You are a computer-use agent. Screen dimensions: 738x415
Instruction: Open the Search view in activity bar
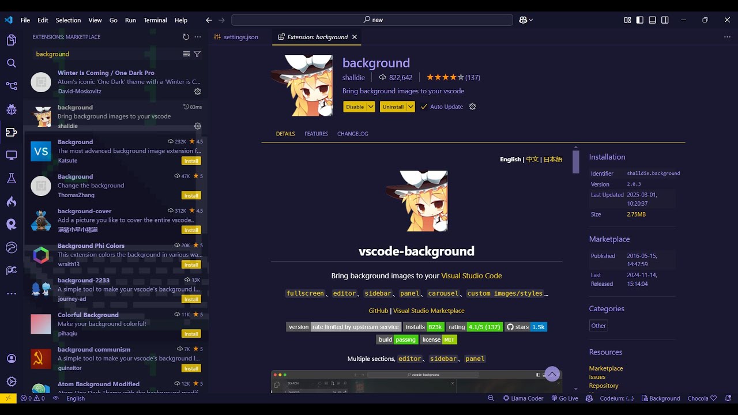(x=11, y=63)
